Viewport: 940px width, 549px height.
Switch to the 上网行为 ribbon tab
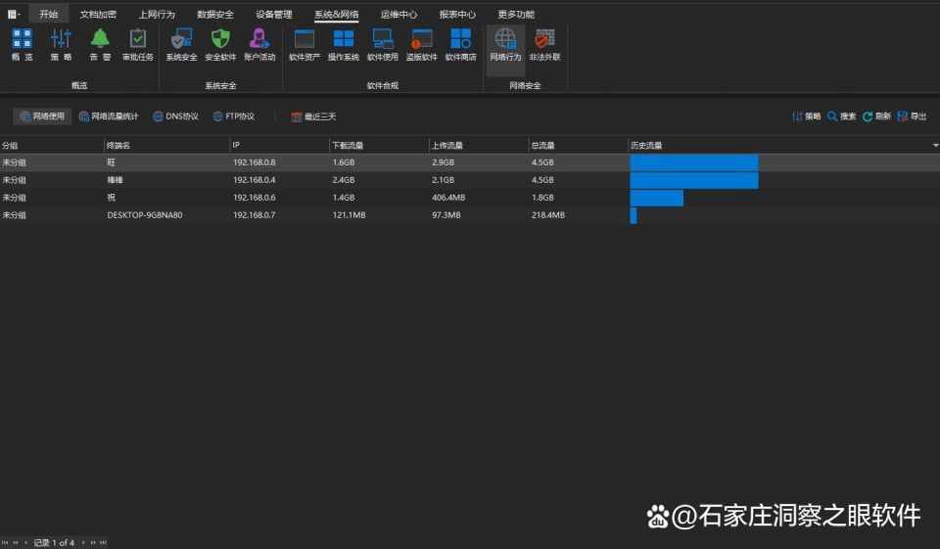[x=157, y=14]
